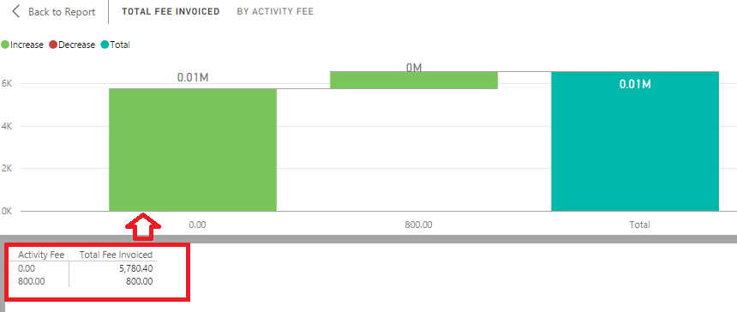Image resolution: width=737 pixels, height=312 pixels.
Task: Click the red Decrease legend dot
Action: (x=53, y=45)
